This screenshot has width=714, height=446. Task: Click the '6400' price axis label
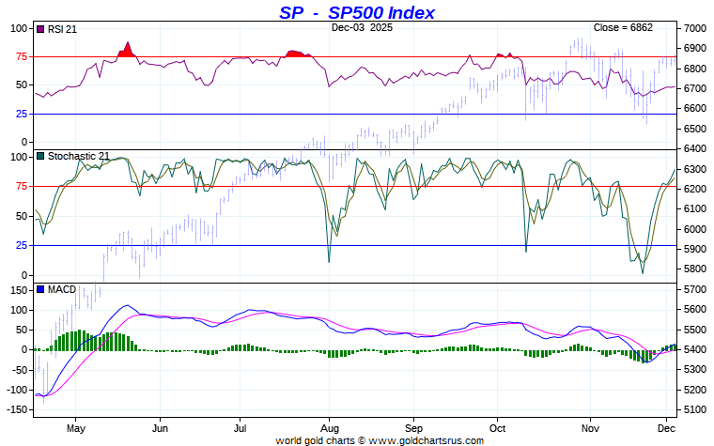click(695, 148)
